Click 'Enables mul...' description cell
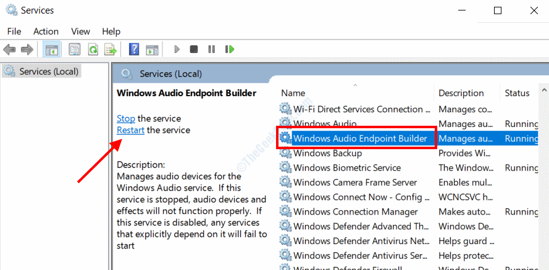549x270 pixels. click(466, 182)
